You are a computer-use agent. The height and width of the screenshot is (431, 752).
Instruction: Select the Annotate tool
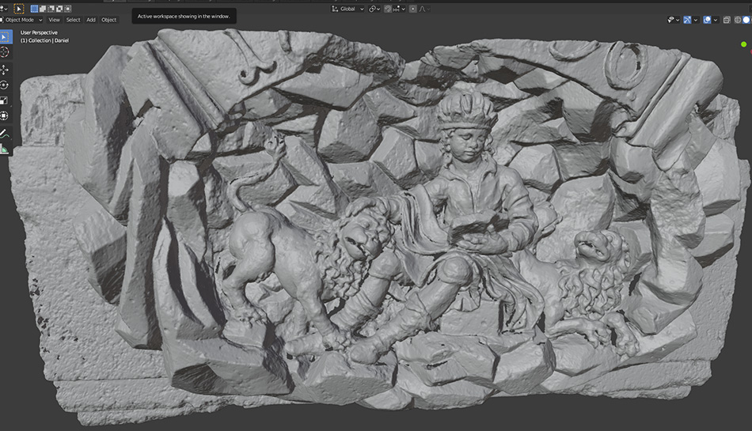click(x=5, y=134)
